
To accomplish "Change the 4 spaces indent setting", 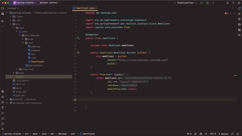I will 223,134.
